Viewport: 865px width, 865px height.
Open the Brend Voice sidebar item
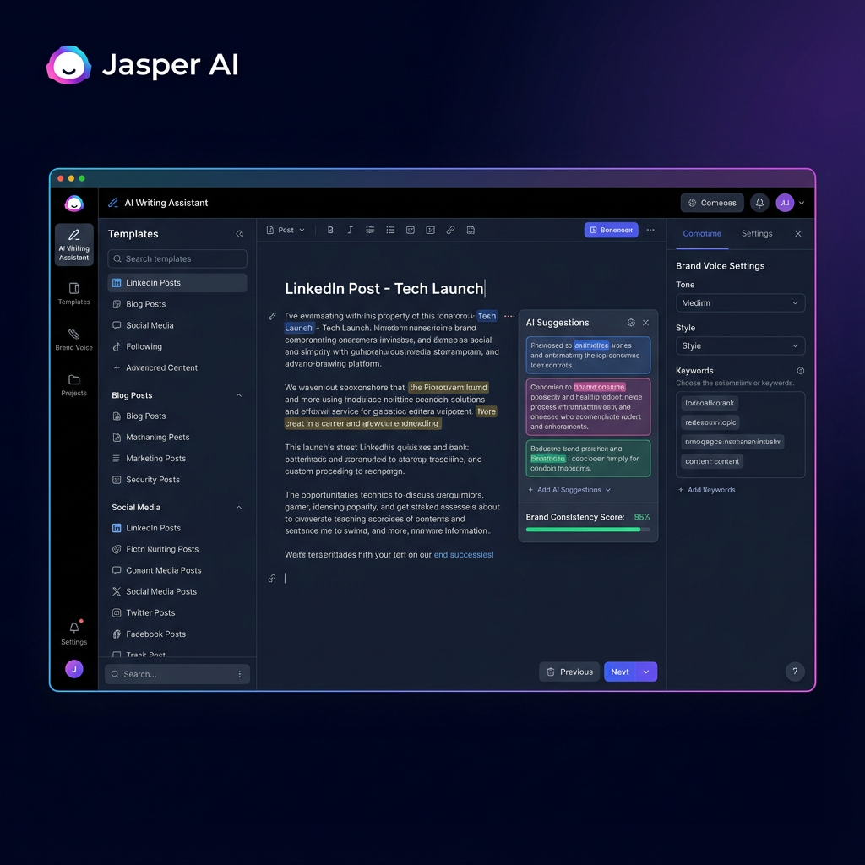point(74,340)
